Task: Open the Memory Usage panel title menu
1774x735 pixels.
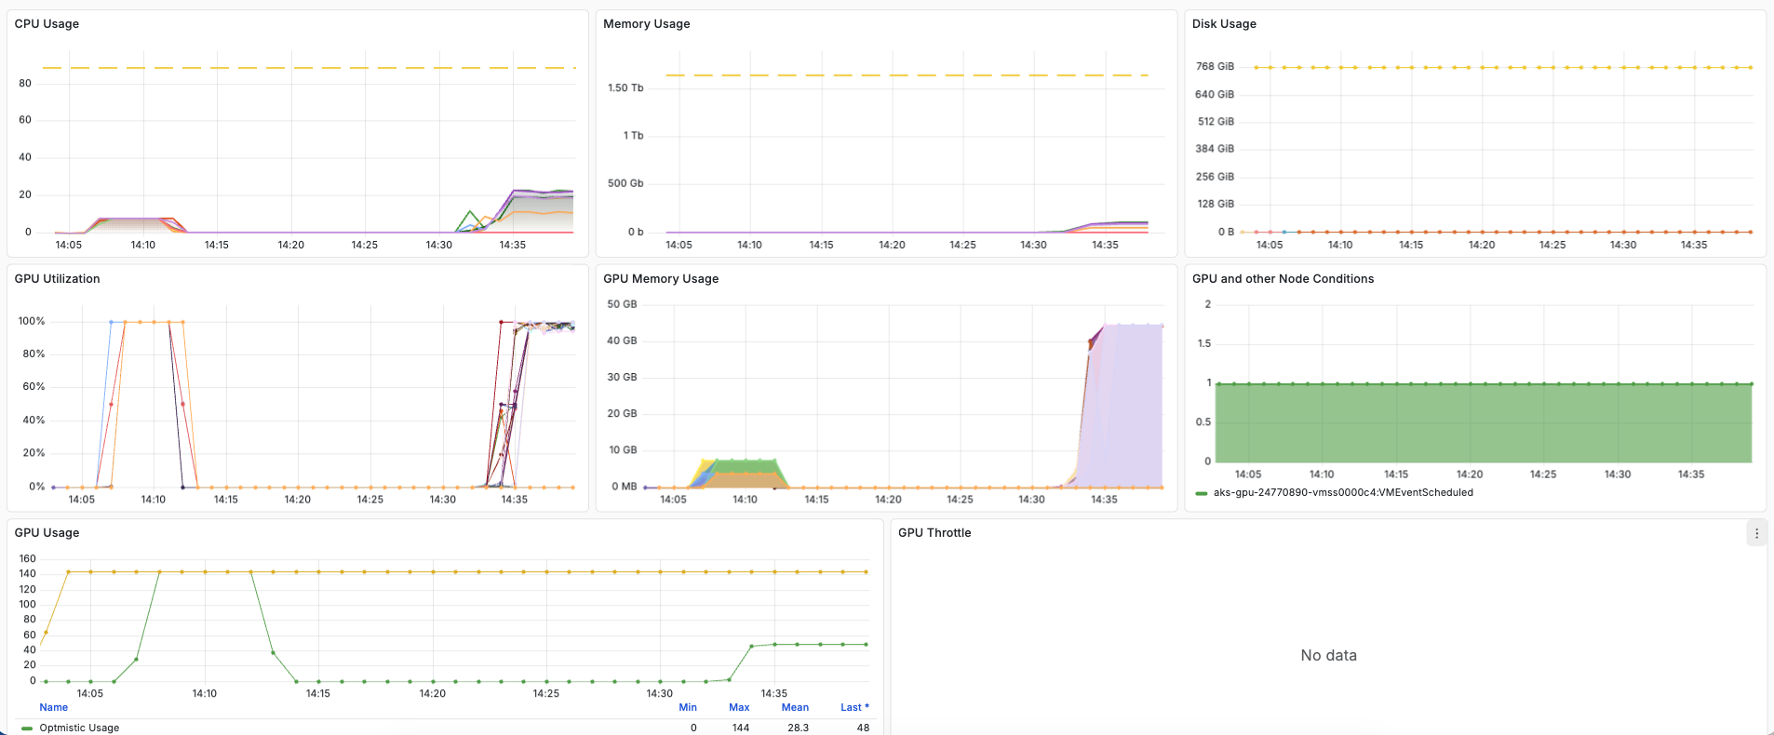Action: [646, 24]
